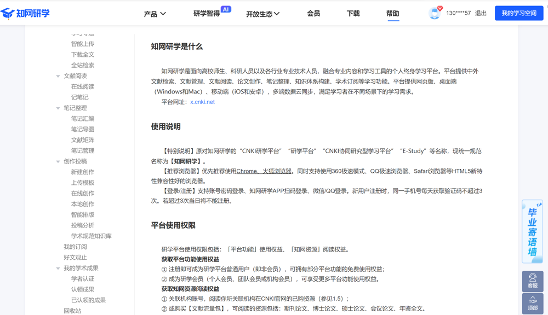Select 智能排版 in the sidebar
Image resolution: width=548 pixels, height=315 pixels.
click(x=83, y=215)
